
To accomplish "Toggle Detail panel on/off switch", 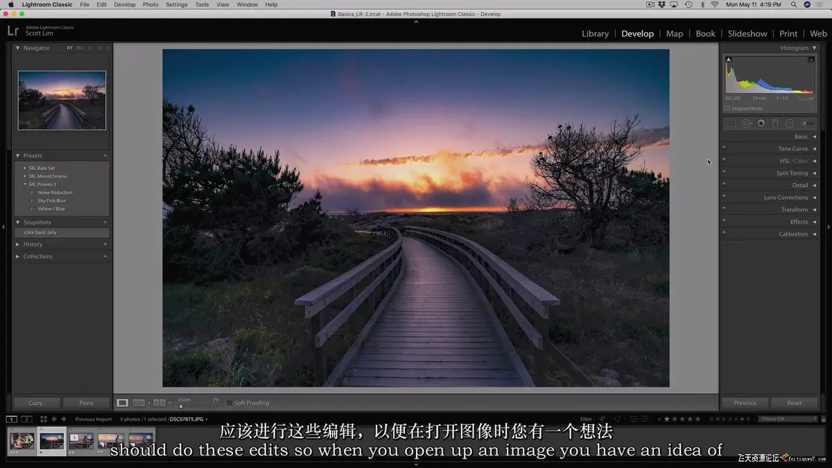I will click(x=725, y=185).
